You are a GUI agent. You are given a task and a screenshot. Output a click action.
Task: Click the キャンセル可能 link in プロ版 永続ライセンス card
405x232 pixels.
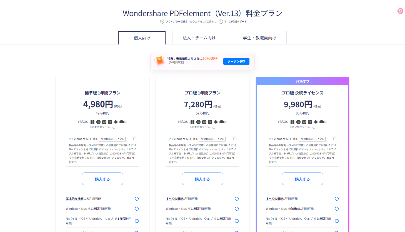click(326, 158)
